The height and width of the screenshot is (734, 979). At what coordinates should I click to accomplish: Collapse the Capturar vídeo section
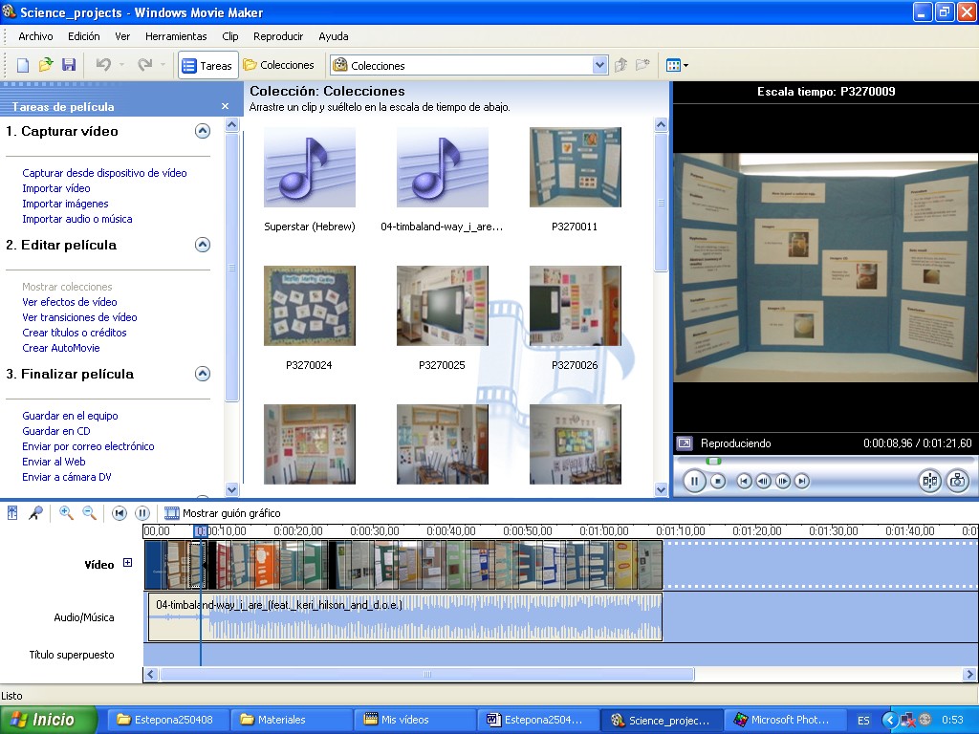[202, 132]
